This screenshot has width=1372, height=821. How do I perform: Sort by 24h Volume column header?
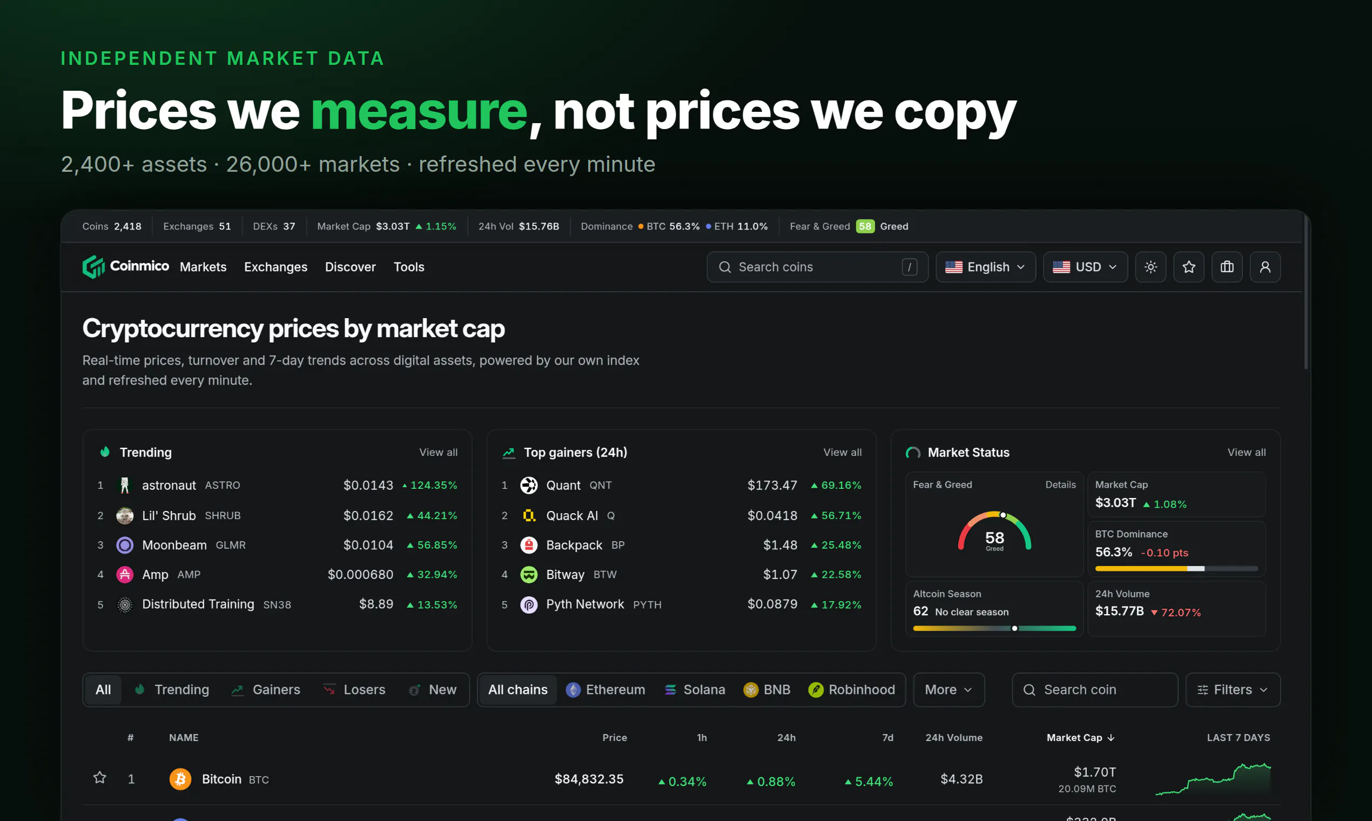point(954,737)
